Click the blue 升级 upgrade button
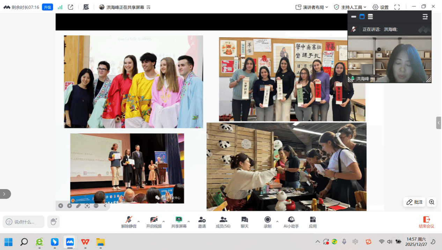 (47, 7)
